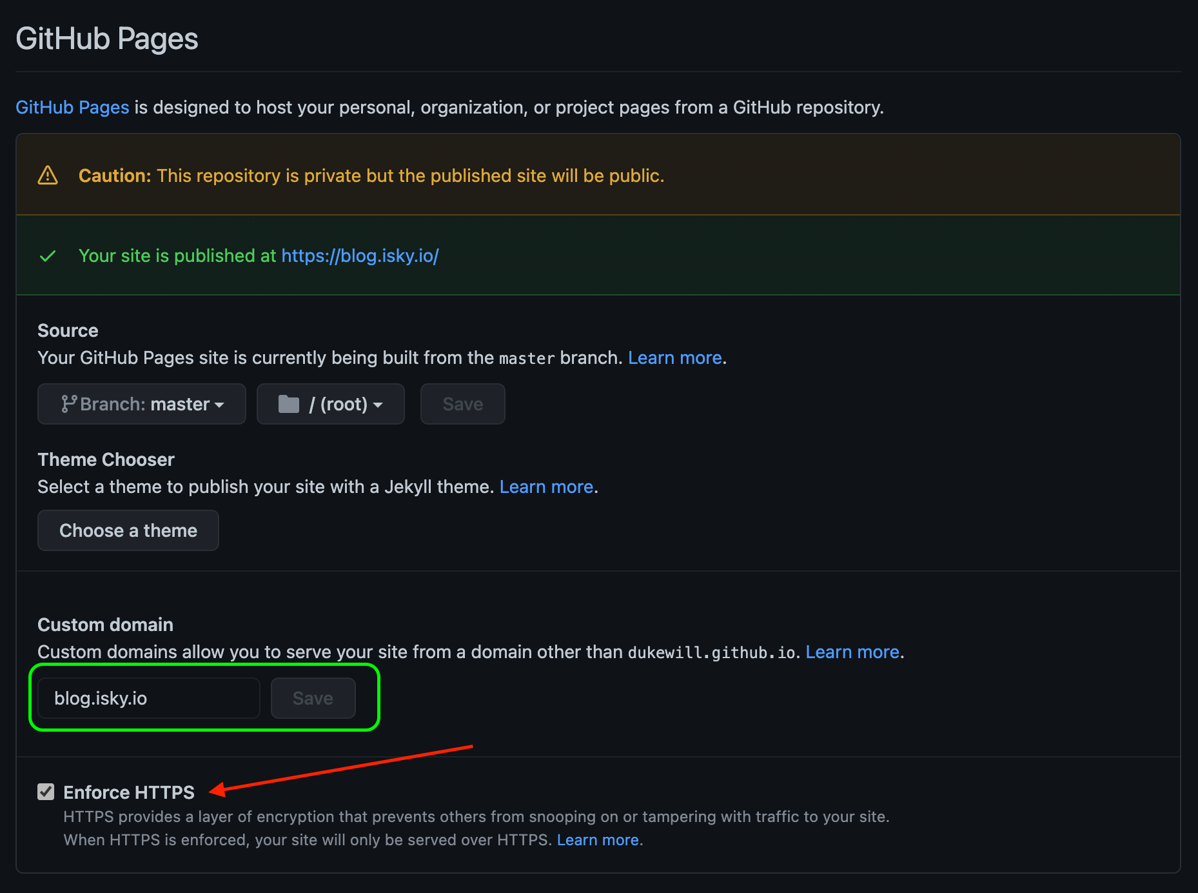Open the Branch: master dropdown
Image resolution: width=1198 pixels, height=893 pixels.
point(142,404)
